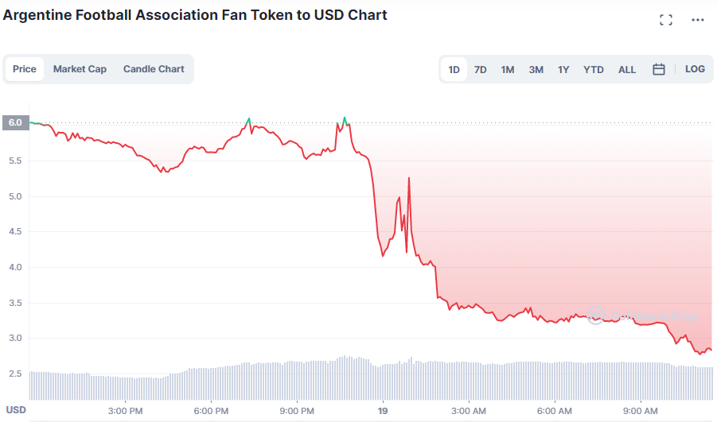The height and width of the screenshot is (422, 717).
Task: Select the 1M time range
Action: pyautogui.click(x=508, y=69)
